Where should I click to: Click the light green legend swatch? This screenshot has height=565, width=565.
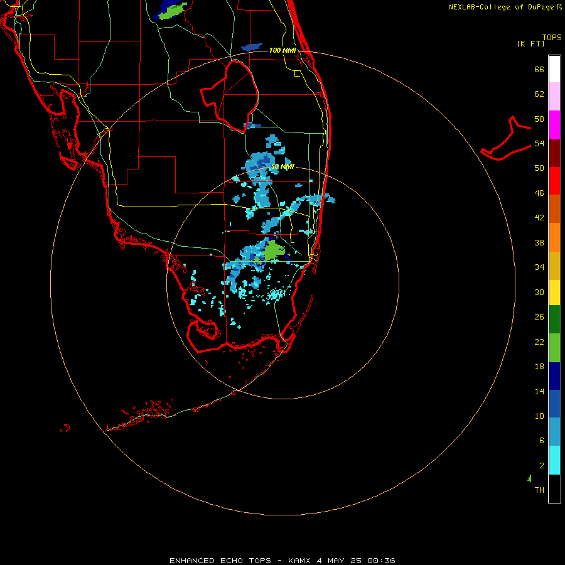click(x=554, y=348)
